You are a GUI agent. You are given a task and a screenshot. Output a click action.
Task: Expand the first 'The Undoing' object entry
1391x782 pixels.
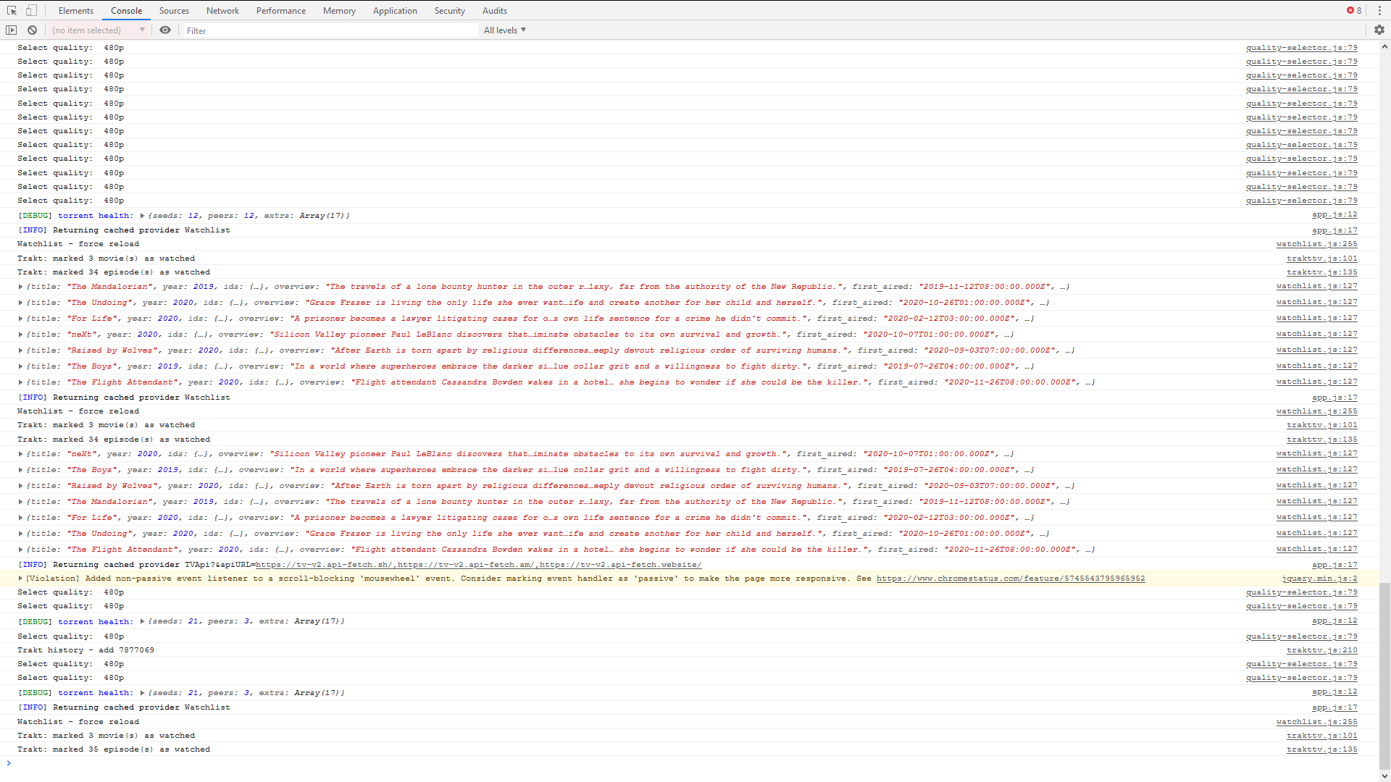(x=20, y=303)
